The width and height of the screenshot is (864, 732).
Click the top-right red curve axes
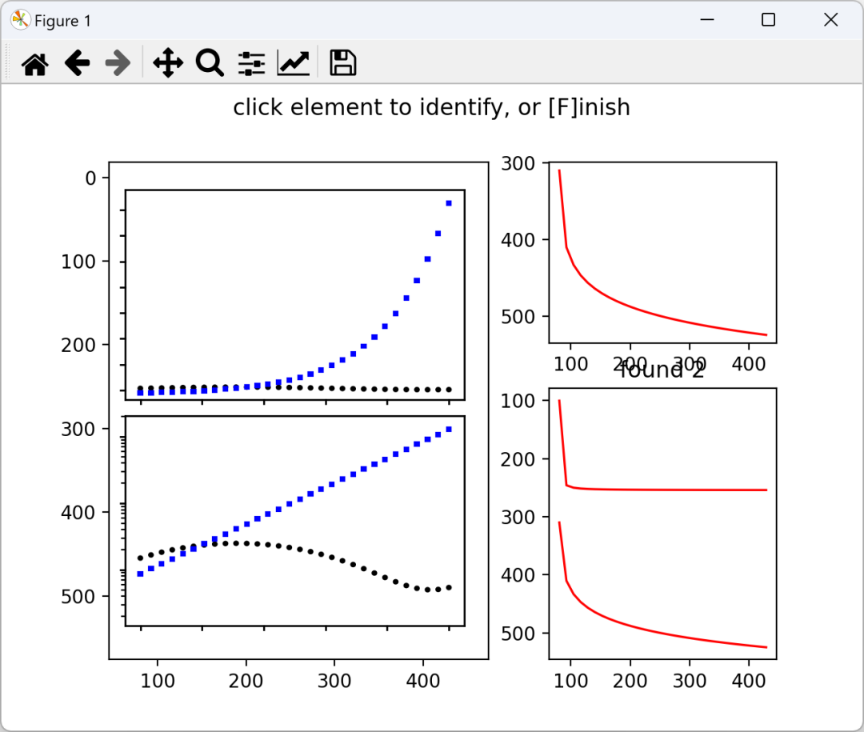[x=662, y=253]
